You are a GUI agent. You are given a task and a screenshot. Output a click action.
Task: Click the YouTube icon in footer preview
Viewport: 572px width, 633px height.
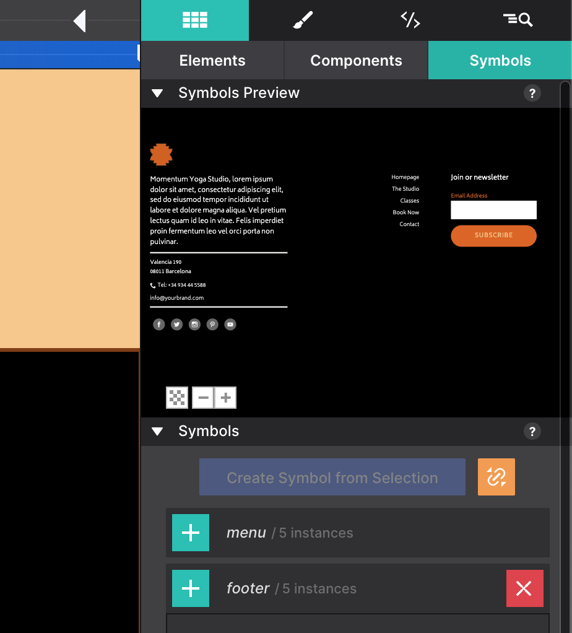click(x=230, y=324)
